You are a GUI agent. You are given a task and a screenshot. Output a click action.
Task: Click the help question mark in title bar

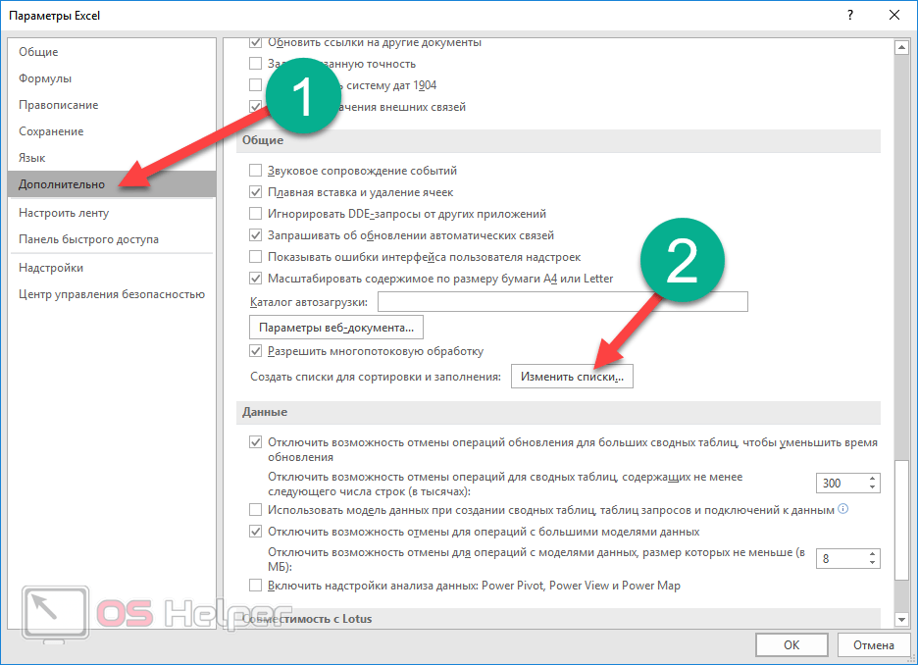pyautogui.click(x=845, y=16)
